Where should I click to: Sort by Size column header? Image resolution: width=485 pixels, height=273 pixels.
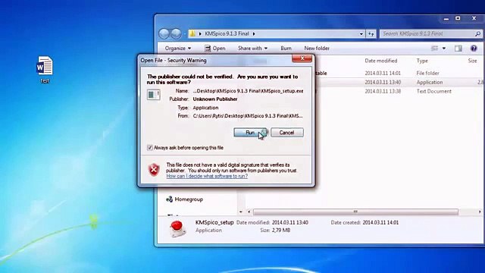point(472,61)
